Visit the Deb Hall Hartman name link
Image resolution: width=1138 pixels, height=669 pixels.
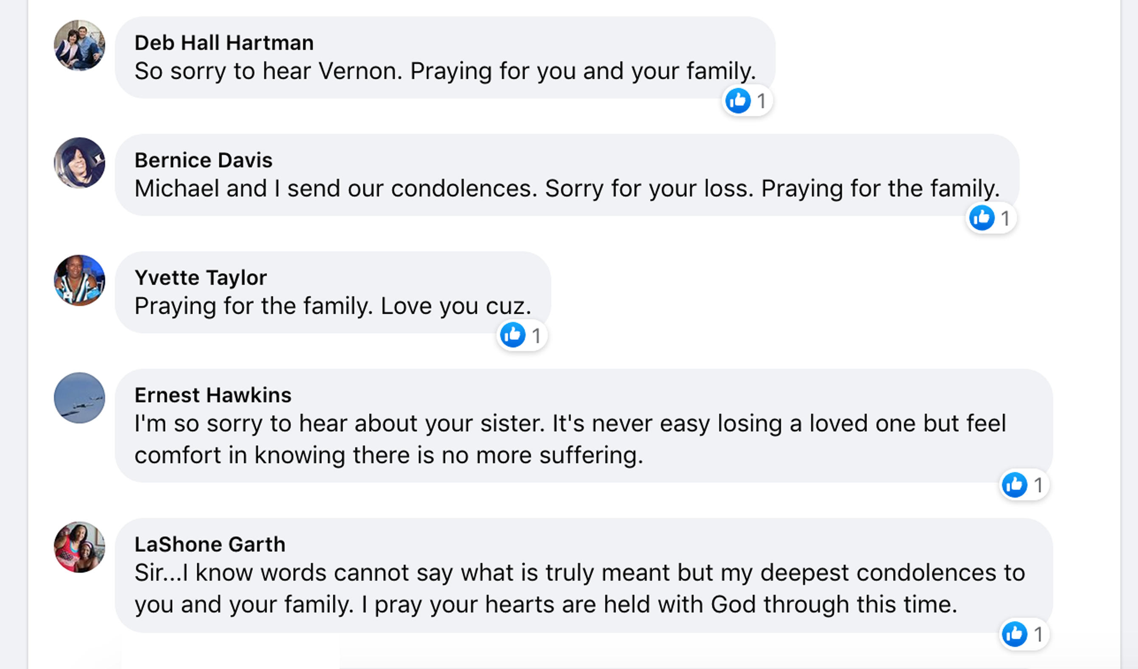(224, 43)
